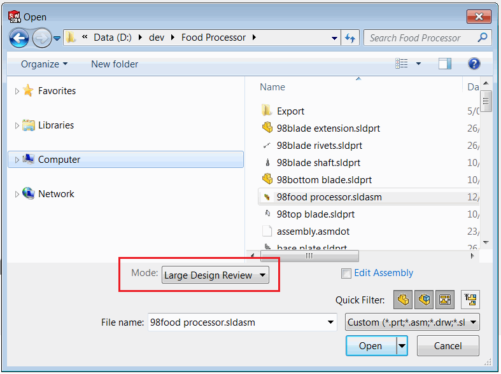Toggle the Assemblies quick filter icon
This screenshot has width=501, height=374.
(x=424, y=300)
